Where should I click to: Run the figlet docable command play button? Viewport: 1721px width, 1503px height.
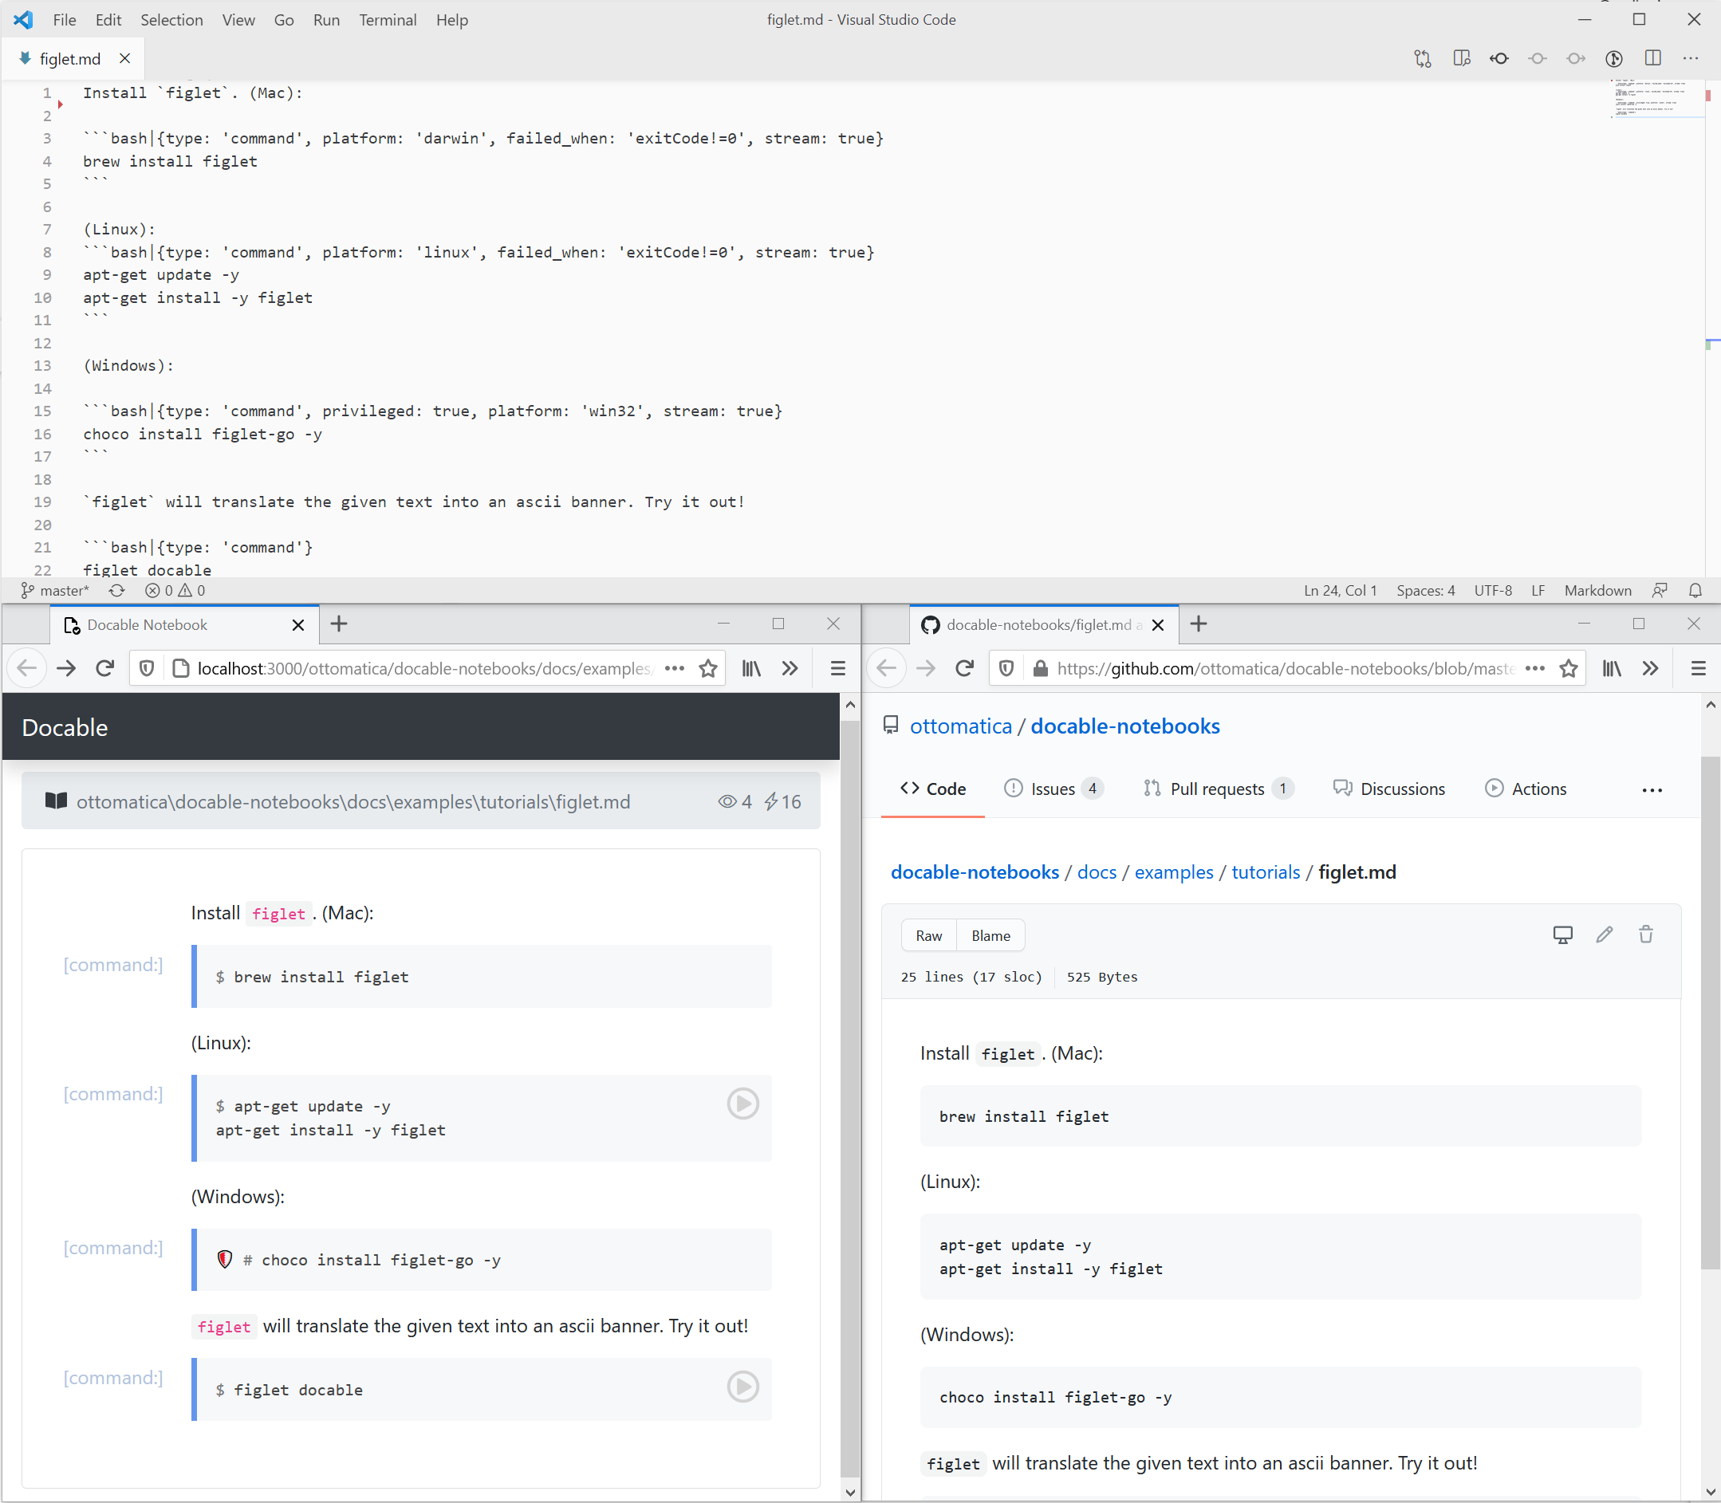point(742,1387)
